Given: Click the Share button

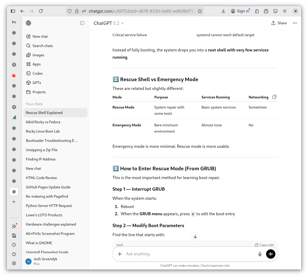Looking at the screenshot, I should [x=279, y=23].
